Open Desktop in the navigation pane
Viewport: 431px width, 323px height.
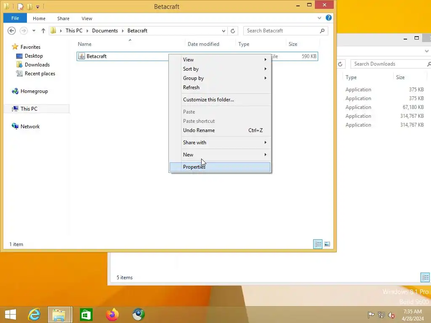34,56
